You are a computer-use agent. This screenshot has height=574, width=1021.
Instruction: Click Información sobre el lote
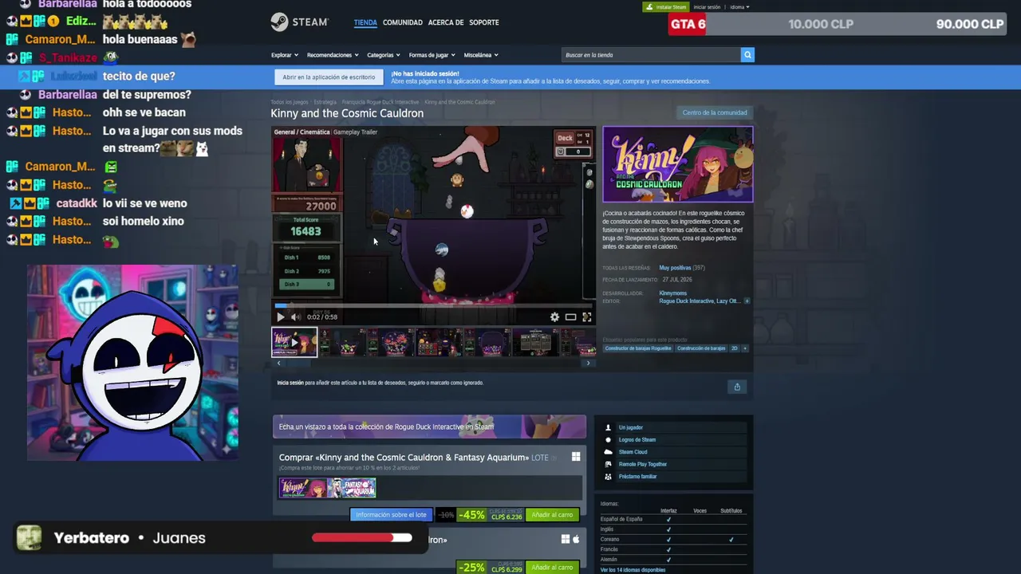[391, 515]
